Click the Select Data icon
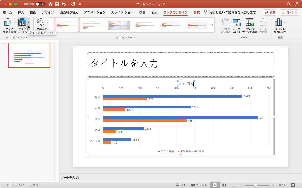 click(236, 22)
